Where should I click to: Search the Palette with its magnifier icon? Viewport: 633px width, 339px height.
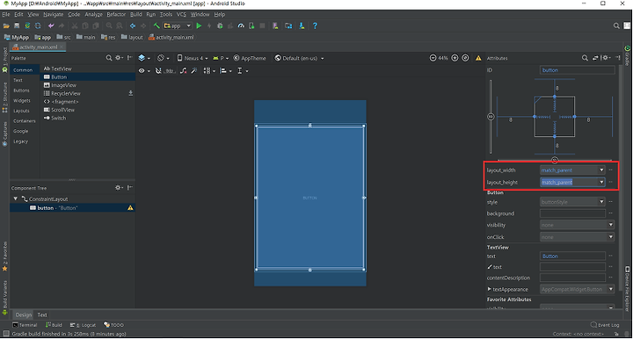[x=109, y=58]
